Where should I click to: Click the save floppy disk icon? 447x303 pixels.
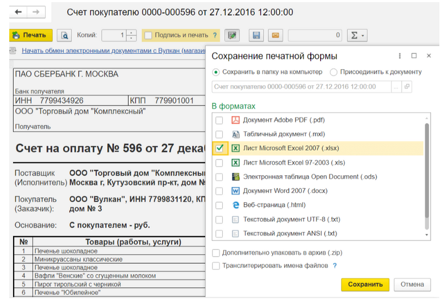tap(256, 35)
